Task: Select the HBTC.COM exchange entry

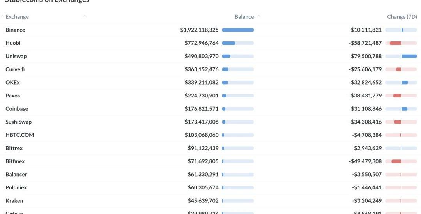Action: click(x=19, y=135)
